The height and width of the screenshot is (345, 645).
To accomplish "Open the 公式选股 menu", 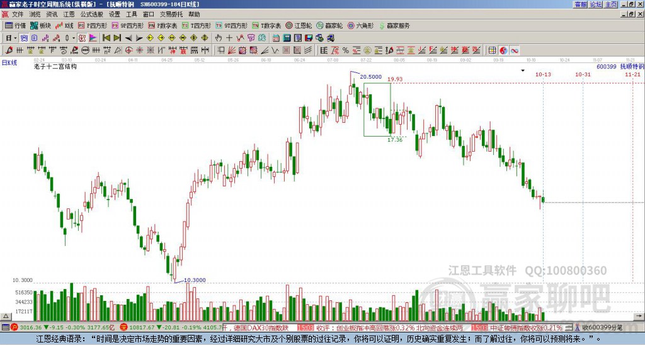I will 91,14.
